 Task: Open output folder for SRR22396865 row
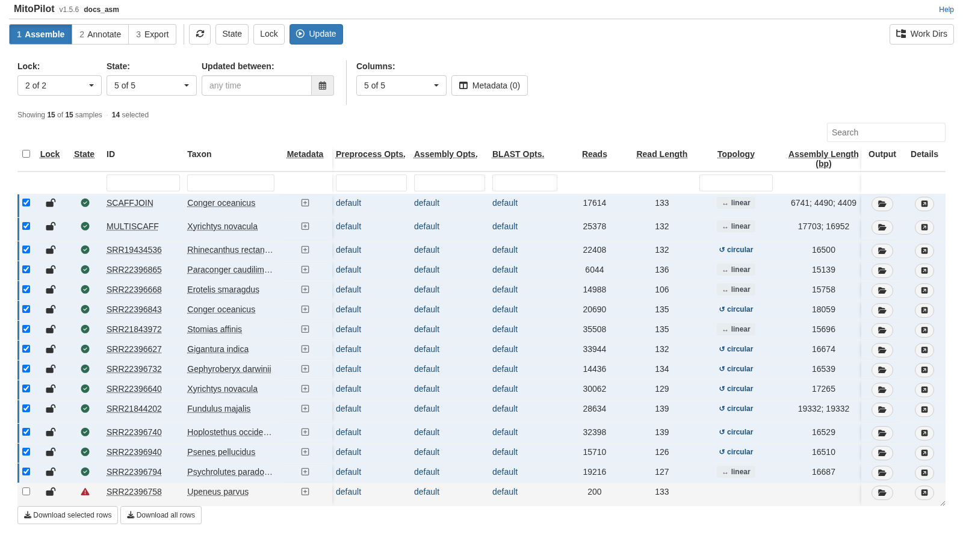click(x=882, y=271)
